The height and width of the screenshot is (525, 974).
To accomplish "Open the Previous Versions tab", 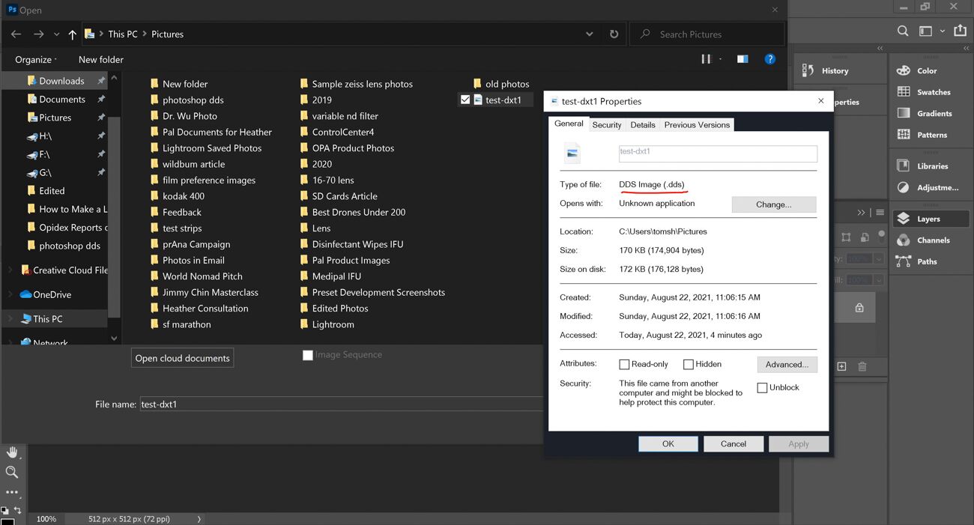I will click(x=696, y=125).
